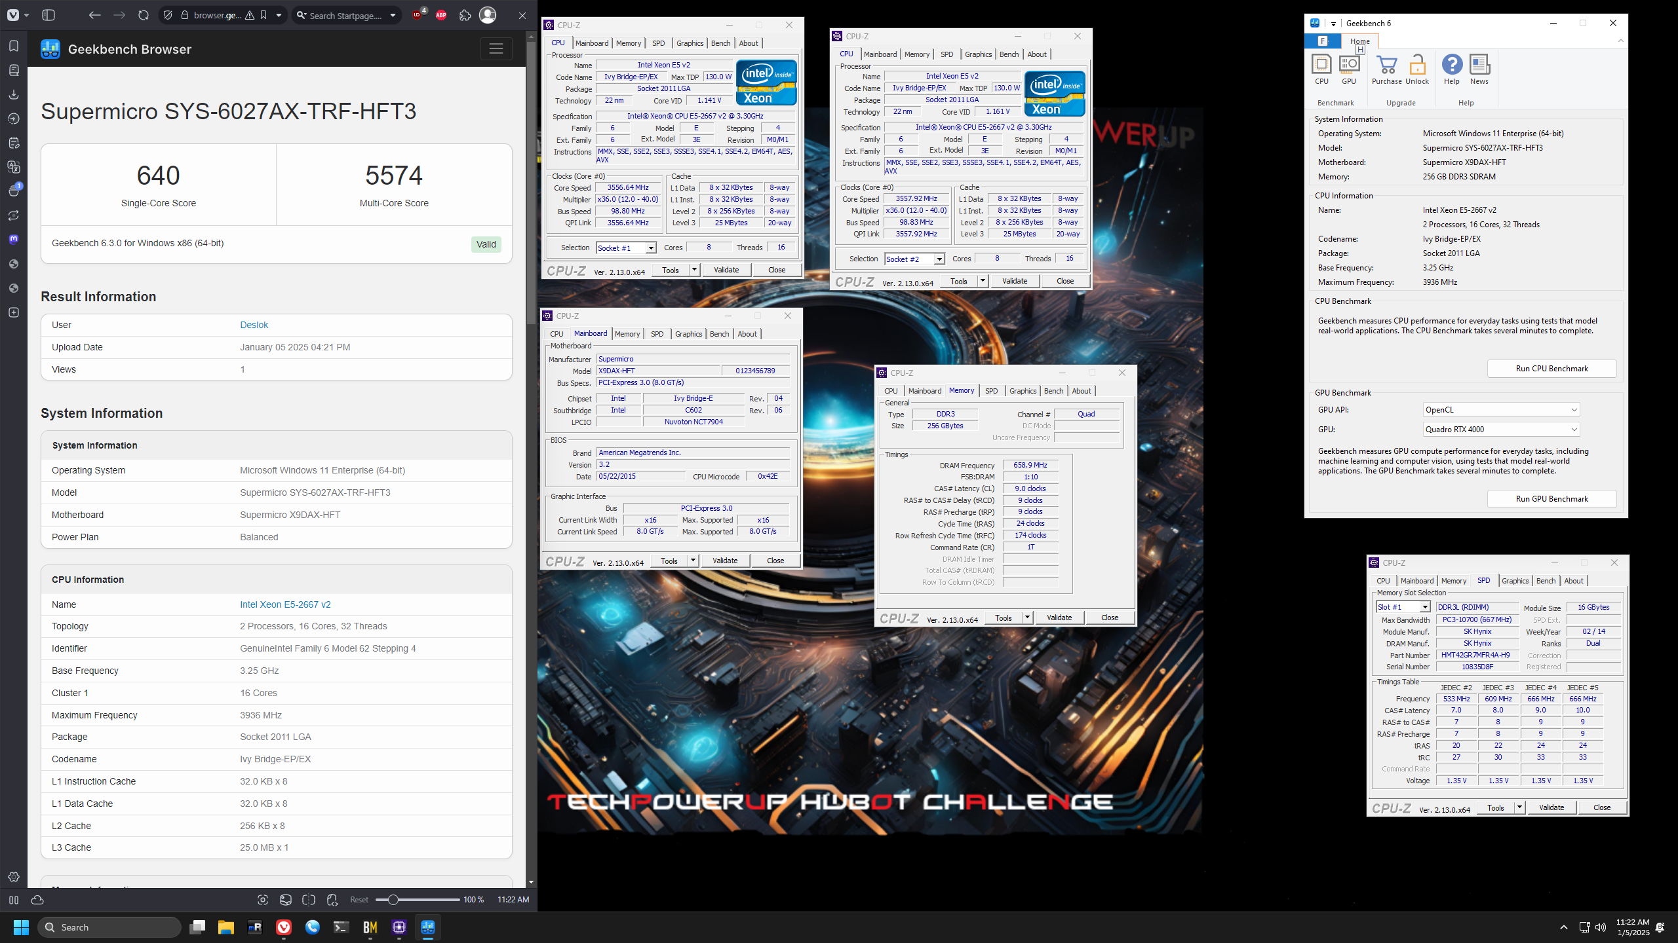Open the GPU Quadro RTX 4000 dropdown
The height and width of the screenshot is (943, 1678).
click(1501, 430)
